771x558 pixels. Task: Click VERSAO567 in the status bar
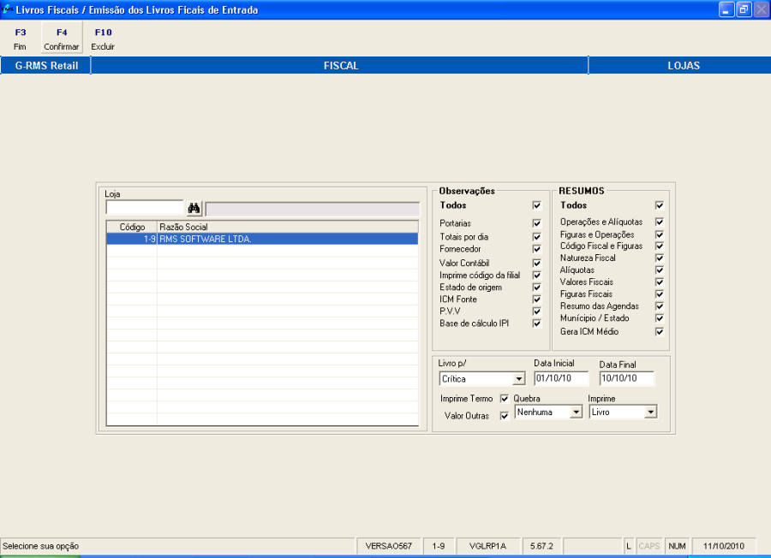point(388,546)
